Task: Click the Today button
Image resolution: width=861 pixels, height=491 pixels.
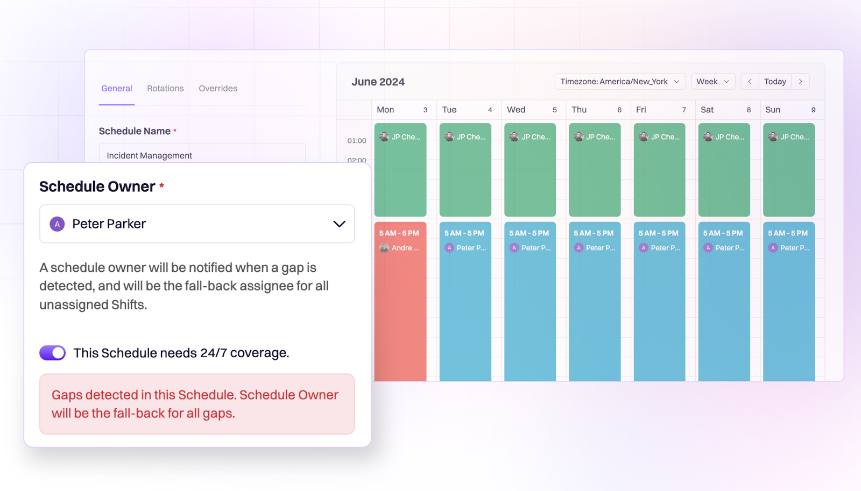Action: [775, 81]
